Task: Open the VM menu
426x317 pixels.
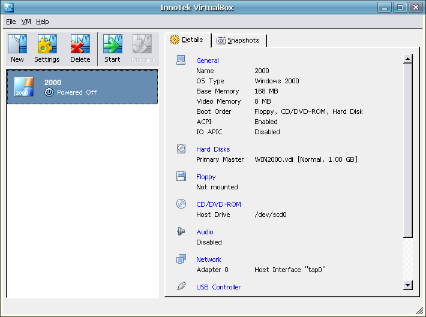Action: (x=26, y=22)
